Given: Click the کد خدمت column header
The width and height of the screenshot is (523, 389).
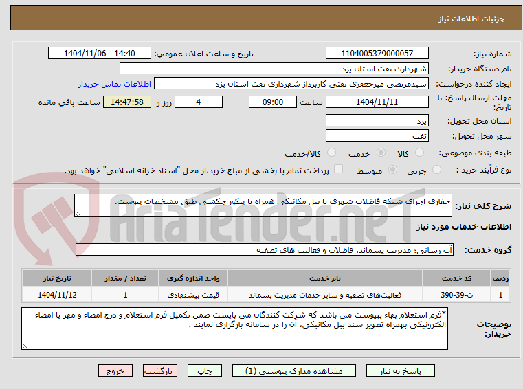Looking at the screenshot, I should [x=456, y=278].
